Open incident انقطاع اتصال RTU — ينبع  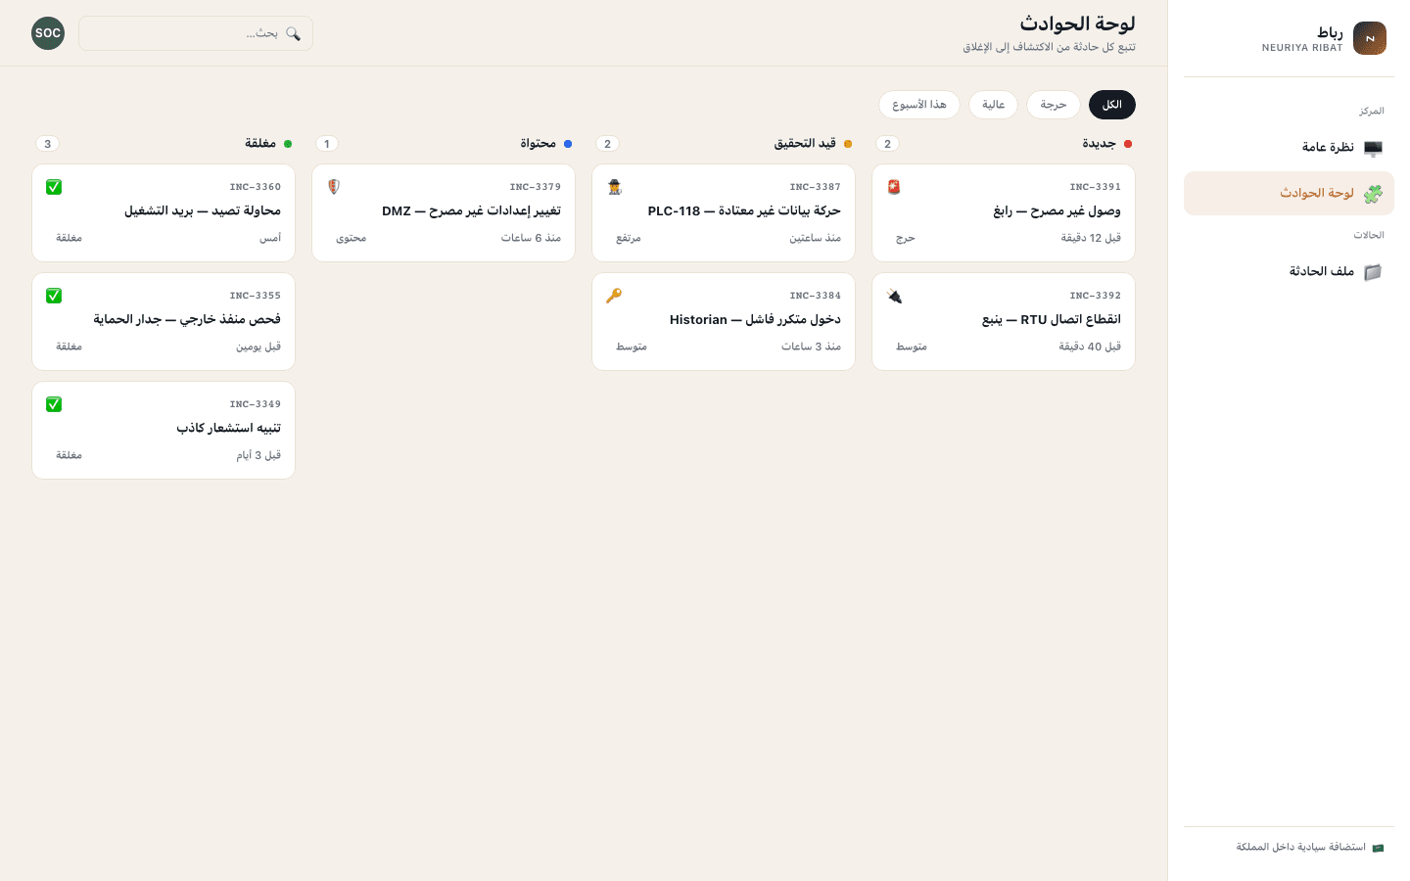1004,322
